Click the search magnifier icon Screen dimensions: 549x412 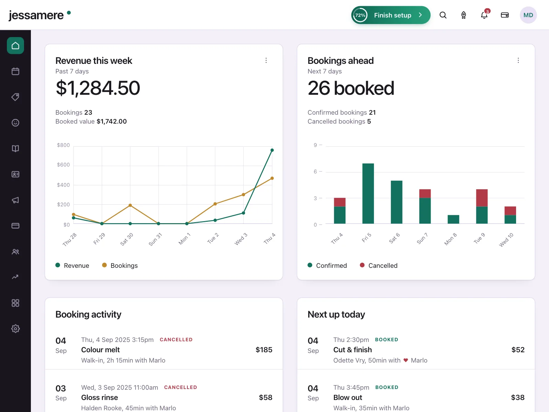tap(443, 15)
